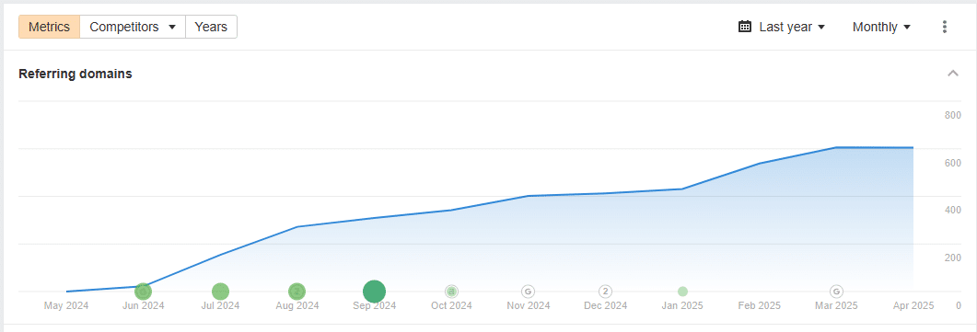Screen dimensions: 977x332
Task: Click the green event marker at Jun 2024
Action: (x=144, y=291)
